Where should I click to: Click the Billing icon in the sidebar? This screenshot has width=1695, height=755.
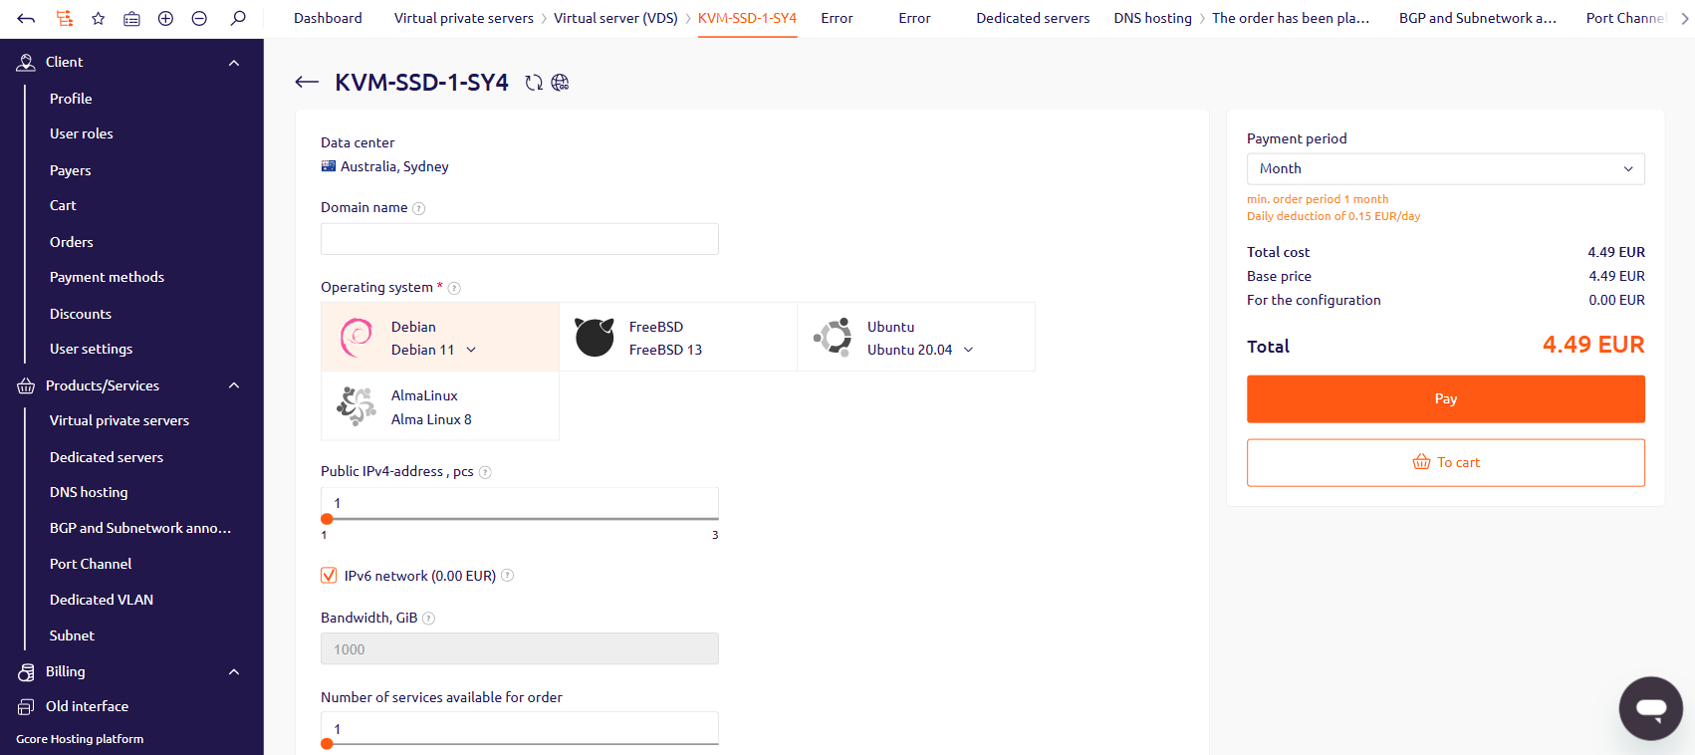(x=26, y=672)
